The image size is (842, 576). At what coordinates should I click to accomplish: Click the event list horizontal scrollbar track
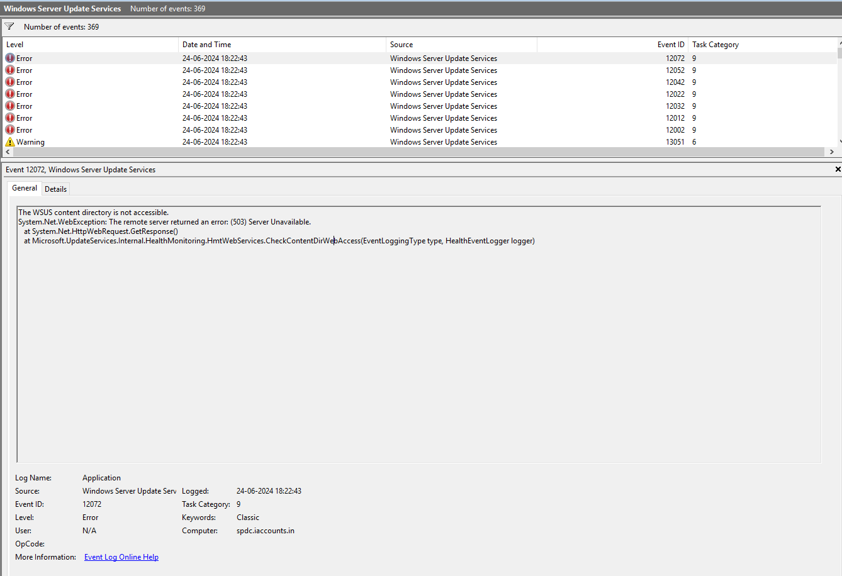[418, 152]
